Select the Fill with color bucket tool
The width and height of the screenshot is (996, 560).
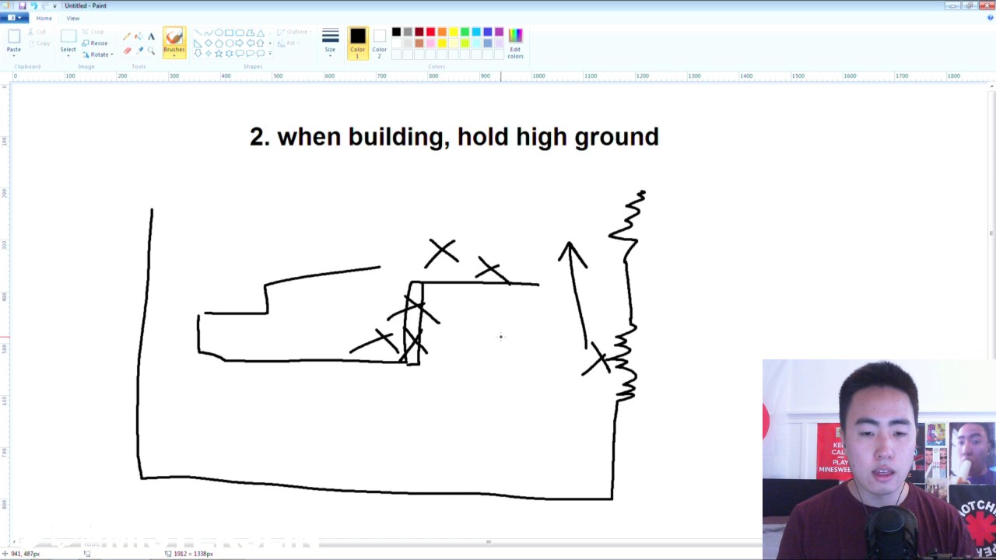tap(139, 37)
